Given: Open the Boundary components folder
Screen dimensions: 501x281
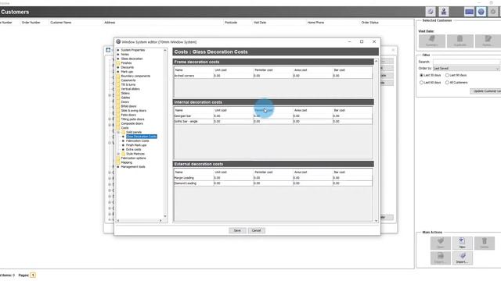Looking at the screenshot, I should tap(135, 76).
